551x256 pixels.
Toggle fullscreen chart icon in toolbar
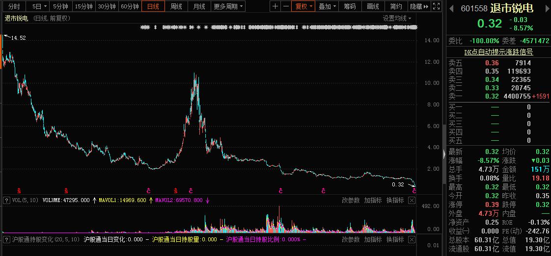[x=436, y=6]
